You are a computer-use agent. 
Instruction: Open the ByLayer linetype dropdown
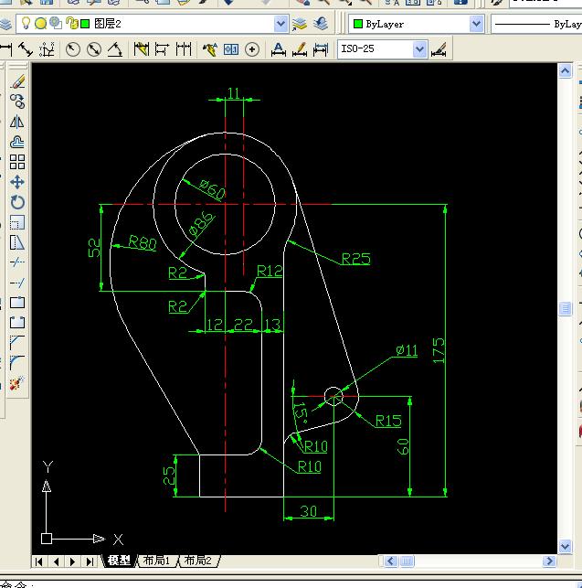click(536, 24)
